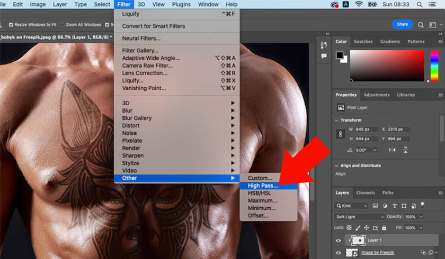Screen dimensions: 445x259
Task: Click the search magnifier icon
Action: (421, 24)
